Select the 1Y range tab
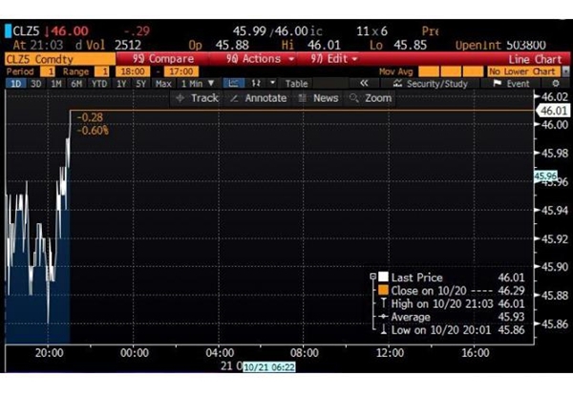 coord(121,84)
